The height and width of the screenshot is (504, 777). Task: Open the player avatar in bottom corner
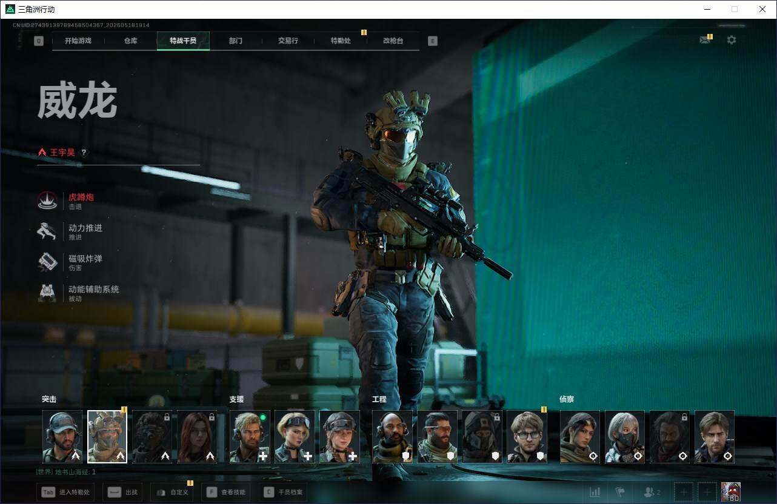tap(731, 492)
